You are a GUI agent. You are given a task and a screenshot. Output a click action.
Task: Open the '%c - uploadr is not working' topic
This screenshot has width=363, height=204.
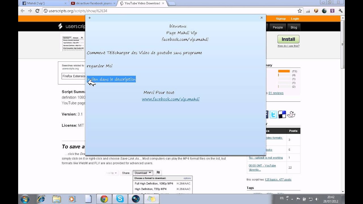coord(266,158)
